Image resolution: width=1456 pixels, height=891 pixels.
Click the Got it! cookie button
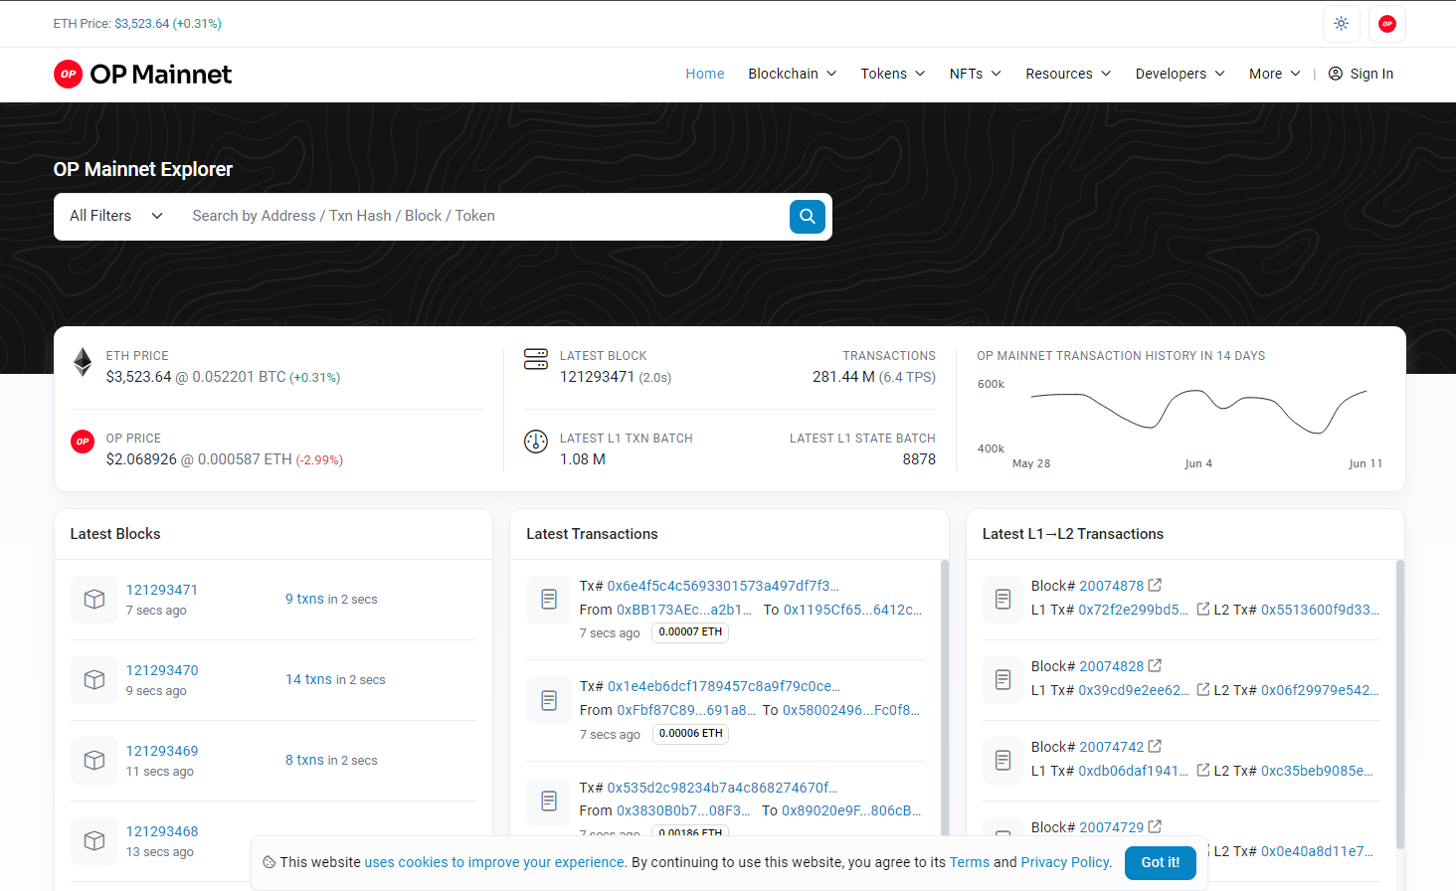coord(1160,862)
